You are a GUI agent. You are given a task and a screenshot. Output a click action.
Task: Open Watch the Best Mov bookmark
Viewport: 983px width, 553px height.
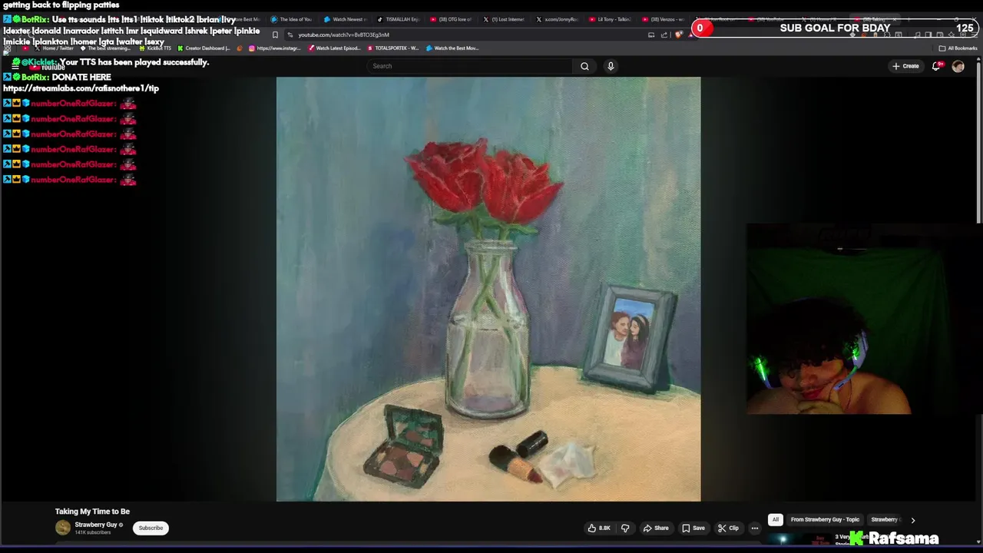pyautogui.click(x=453, y=48)
